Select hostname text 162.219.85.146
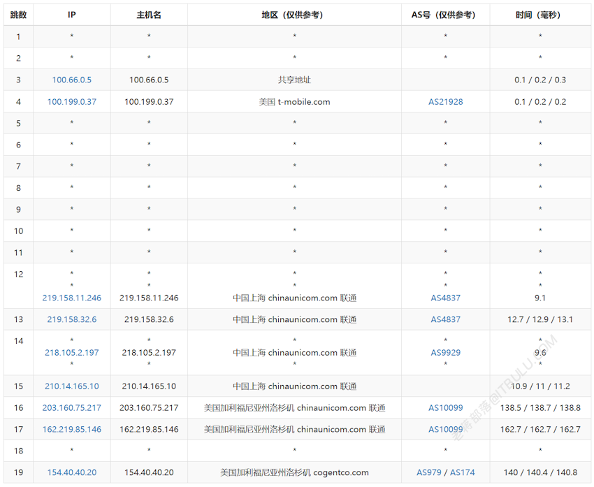This screenshot has width=594, height=487. coord(149,430)
